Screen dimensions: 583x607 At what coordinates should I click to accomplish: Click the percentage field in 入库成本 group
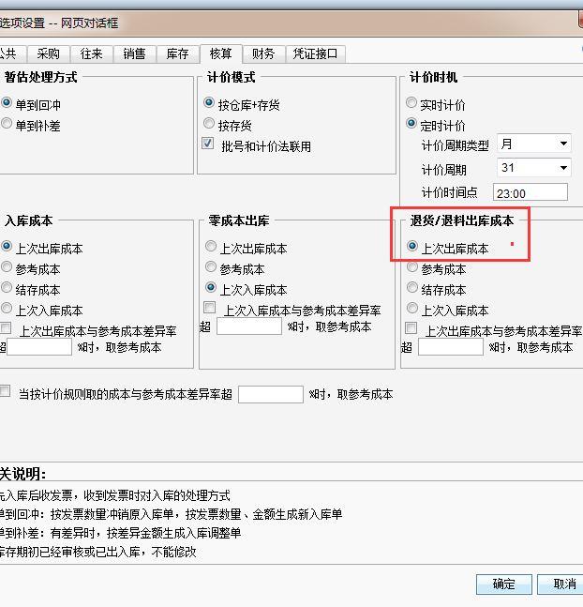click(x=39, y=347)
